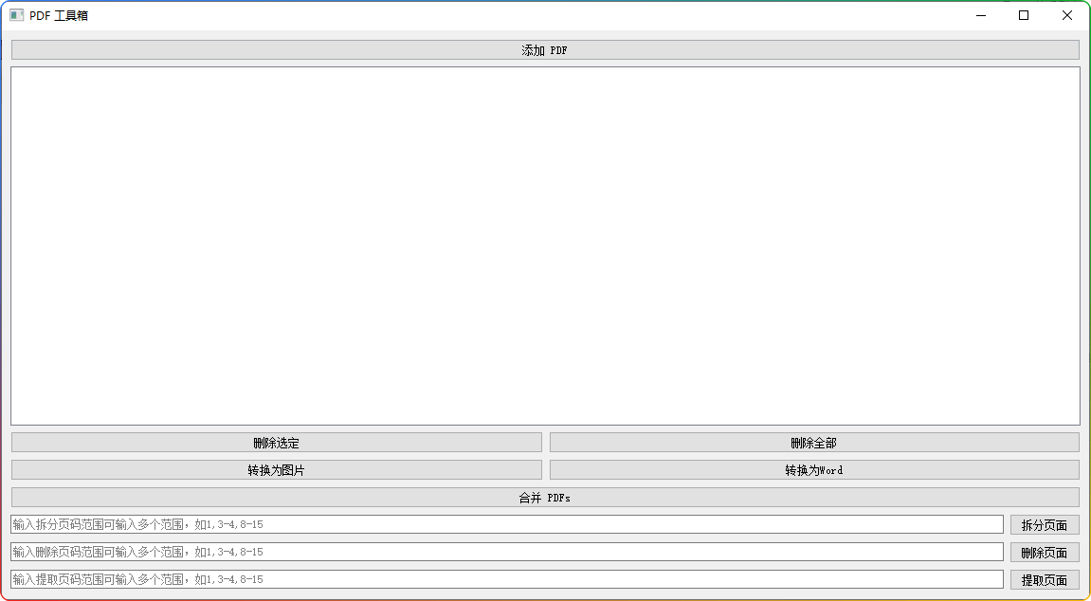Click the PDF 工具箱 window title text
Image resolution: width=1091 pixels, height=601 pixels.
pyautogui.click(x=59, y=15)
